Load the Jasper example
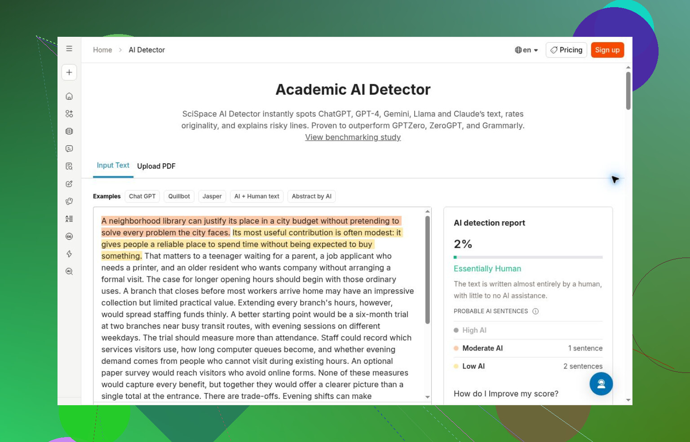The width and height of the screenshot is (690, 442). click(212, 196)
